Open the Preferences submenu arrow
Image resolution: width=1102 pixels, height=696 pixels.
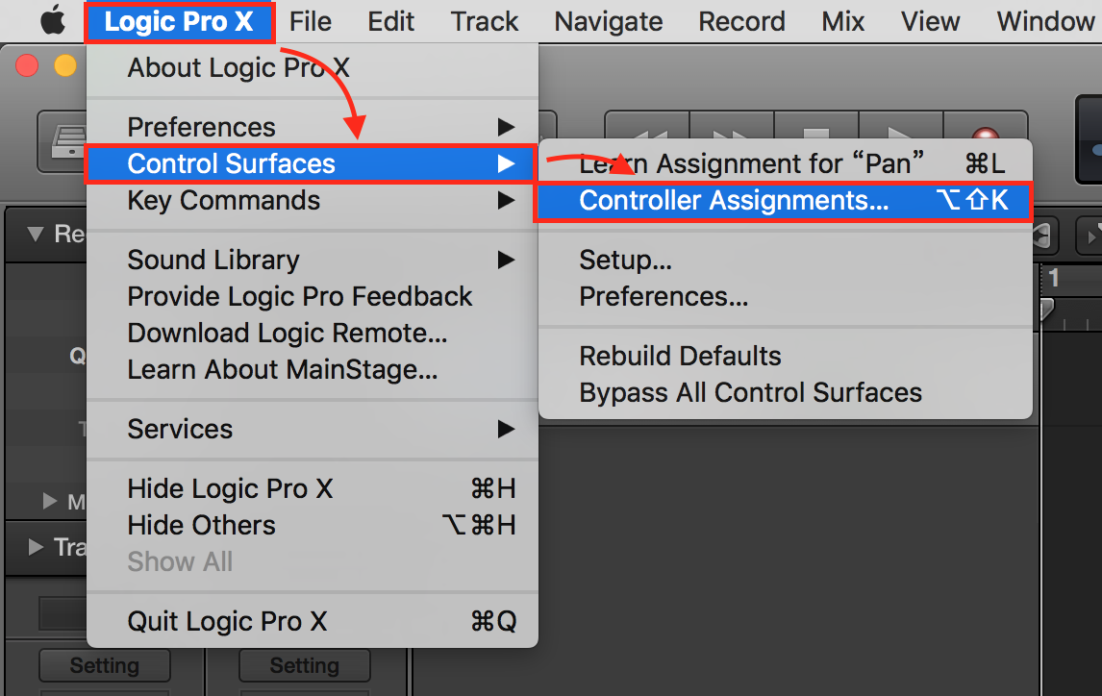click(506, 127)
